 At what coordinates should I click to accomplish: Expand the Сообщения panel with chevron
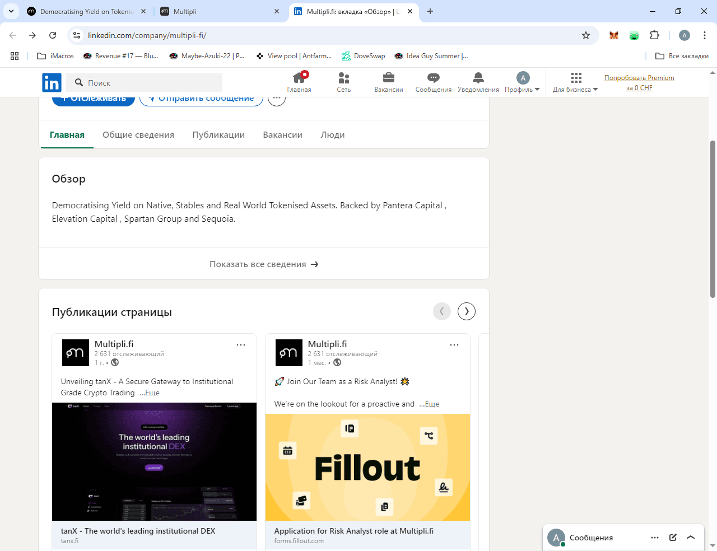click(691, 538)
